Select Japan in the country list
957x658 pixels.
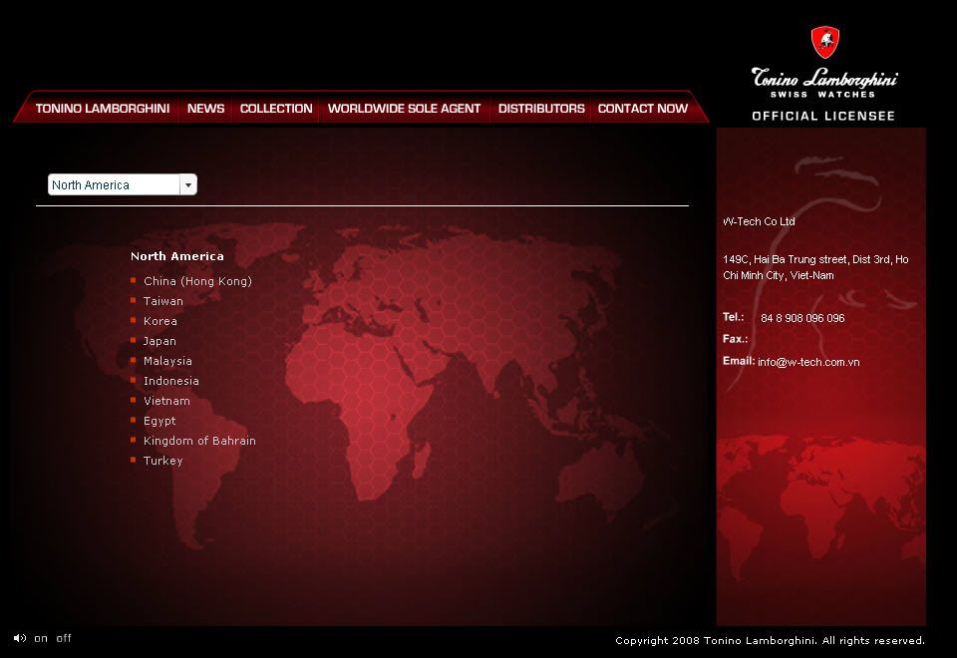click(159, 341)
